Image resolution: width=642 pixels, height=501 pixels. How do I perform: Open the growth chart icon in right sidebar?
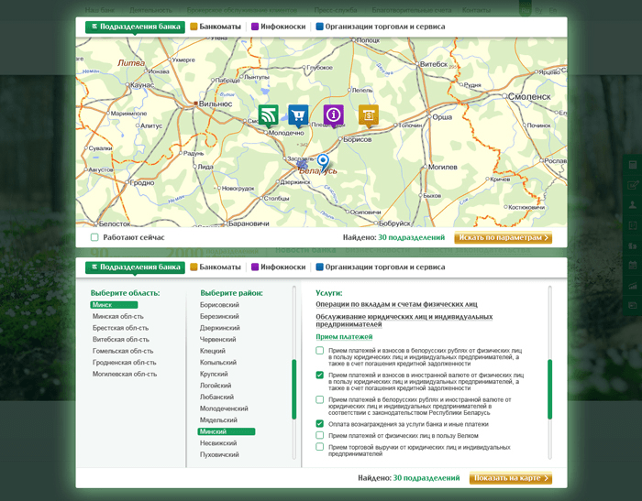[x=633, y=285]
